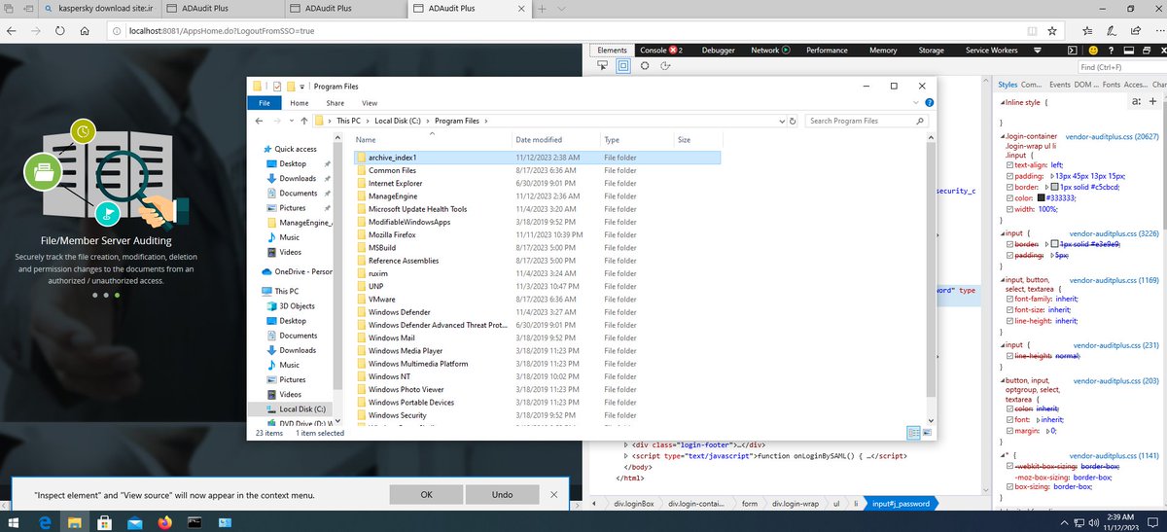
Task: Switch to DevTools Network tab
Action: (x=769, y=50)
